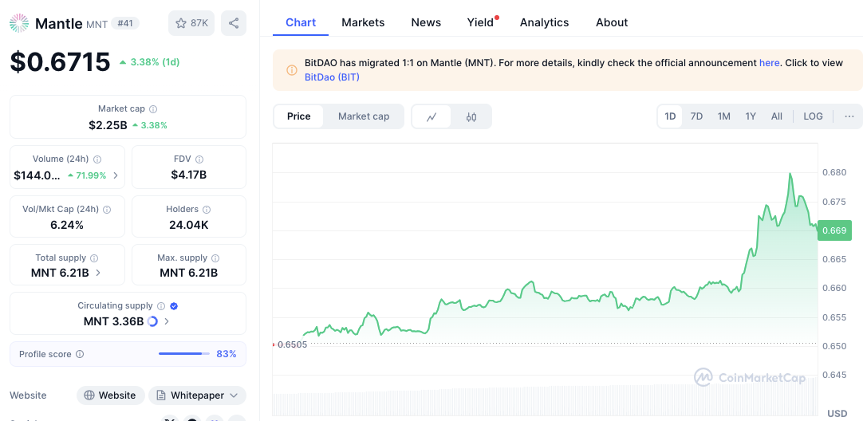Click Market cap info icon
This screenshot has height=421, width=863.
pyautogui.click(x=154, y=109)
